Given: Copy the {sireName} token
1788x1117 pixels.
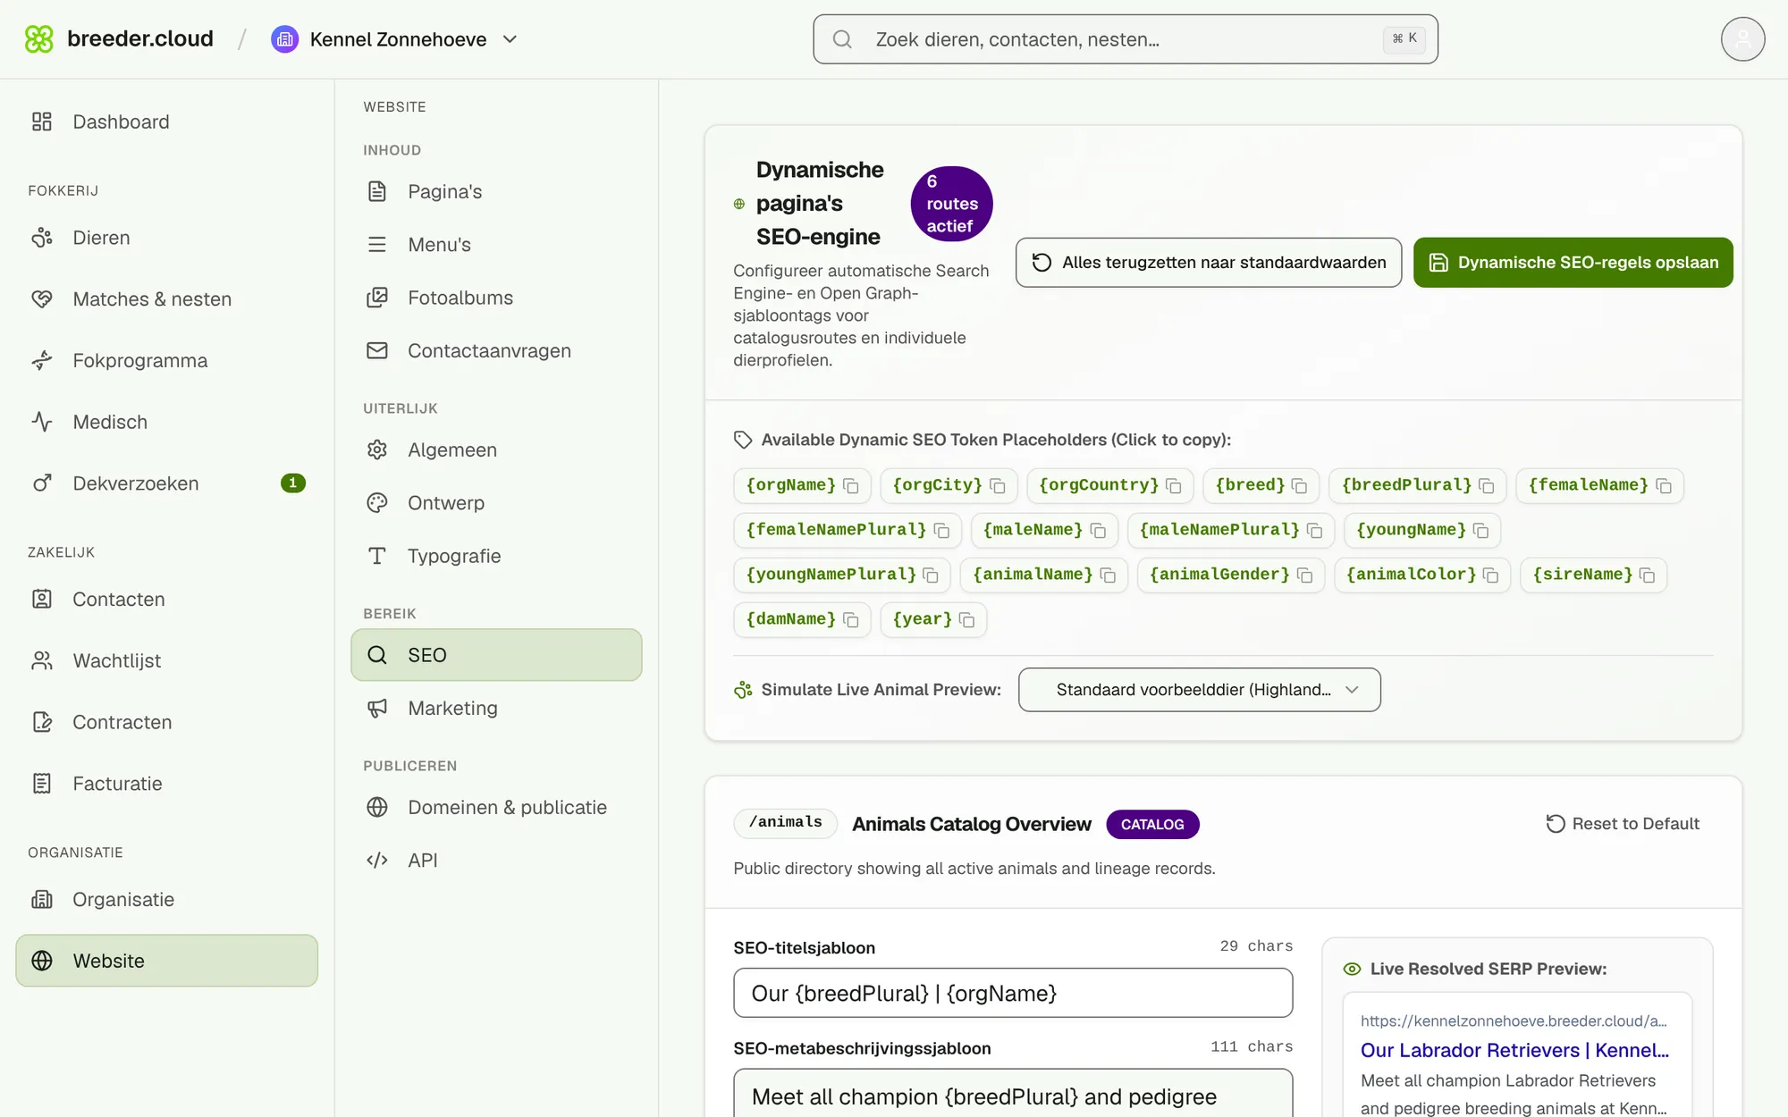Looking at the screenshot, I should 1593,575.
